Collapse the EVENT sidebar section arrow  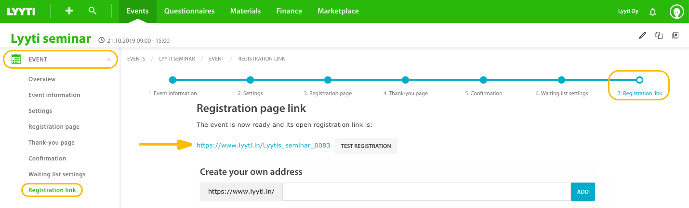click(109, 59)
